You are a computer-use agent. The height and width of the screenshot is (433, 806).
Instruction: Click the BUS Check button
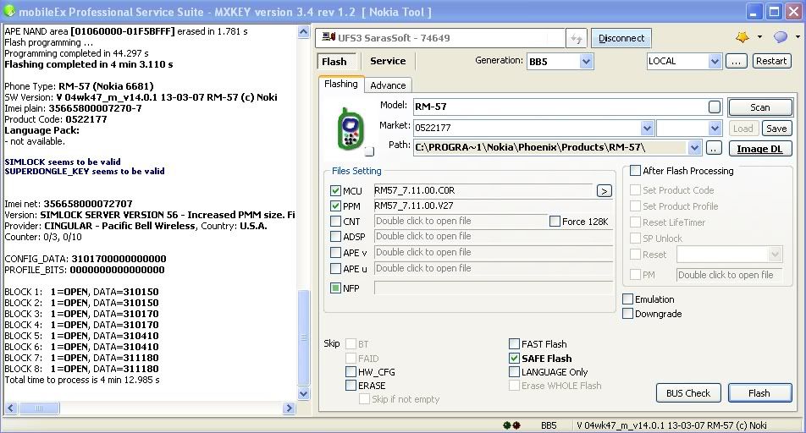point(687,393)
